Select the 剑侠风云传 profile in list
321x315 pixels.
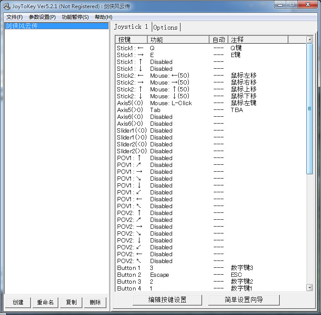pyautogui.click(x=21, y=26)
